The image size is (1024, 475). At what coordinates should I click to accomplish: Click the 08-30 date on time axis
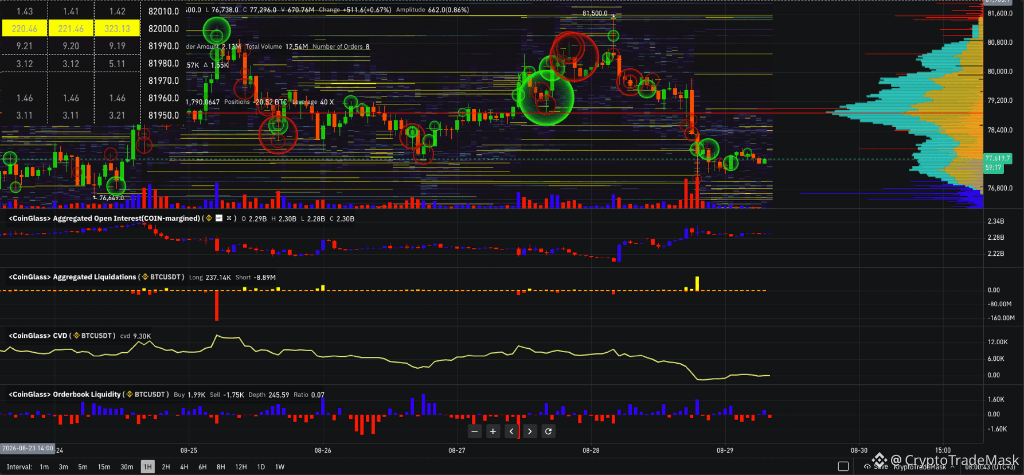(x=859, y=450)
